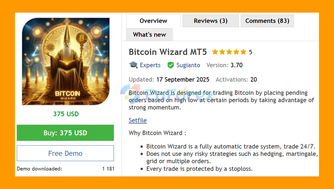Open the Reviews (3) tab
Viewport: 334px width, 189px height.
click(211, 21)
